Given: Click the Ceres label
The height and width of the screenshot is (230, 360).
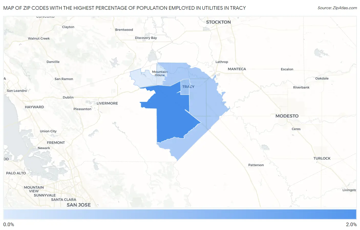Looking at the screenshot, I should tap(296, 129).
